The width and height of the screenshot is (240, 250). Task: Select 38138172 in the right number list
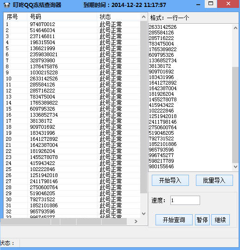point(160,66)
